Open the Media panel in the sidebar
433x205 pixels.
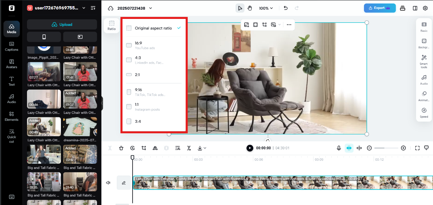12,29
